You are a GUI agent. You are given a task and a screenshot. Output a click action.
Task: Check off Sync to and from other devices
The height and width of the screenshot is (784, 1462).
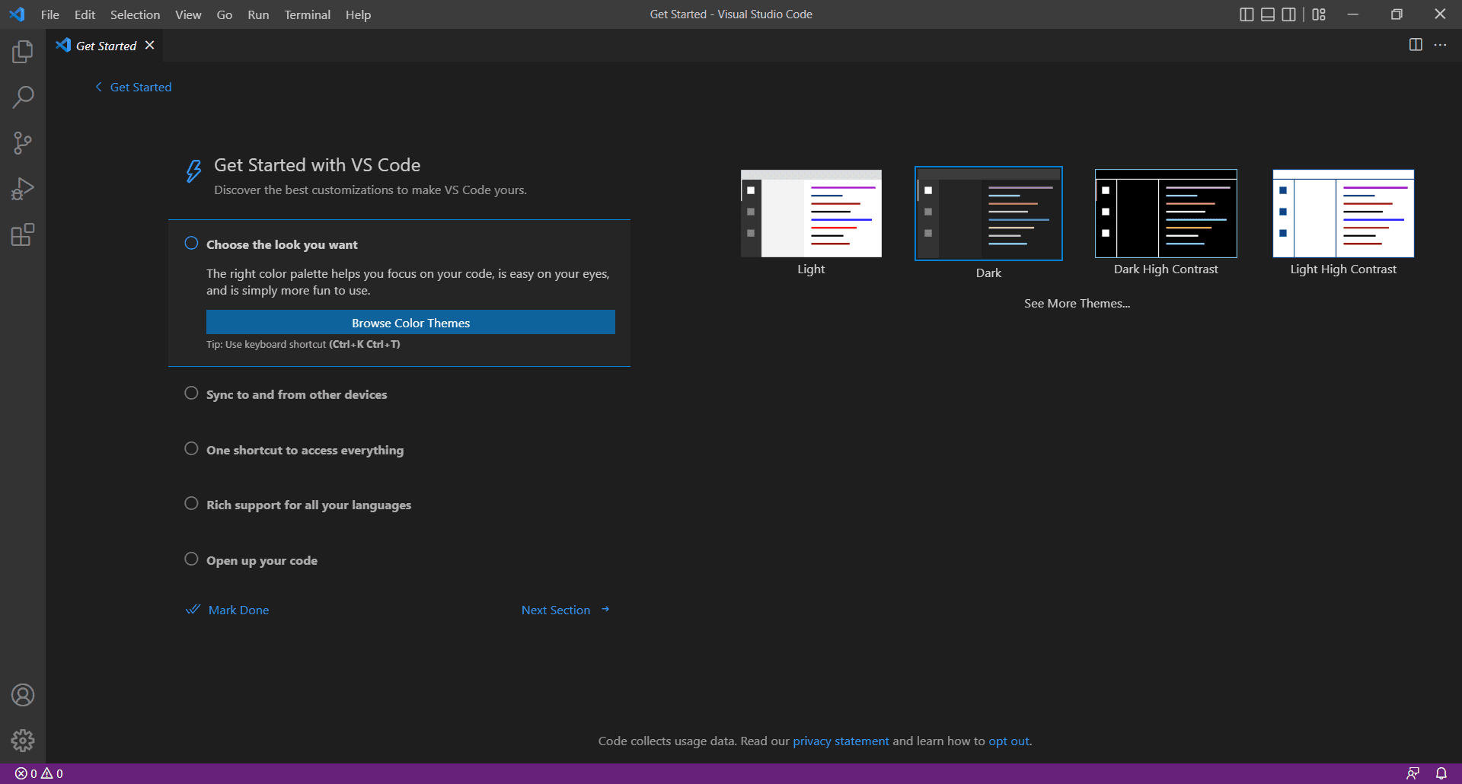tap(191, 393)
